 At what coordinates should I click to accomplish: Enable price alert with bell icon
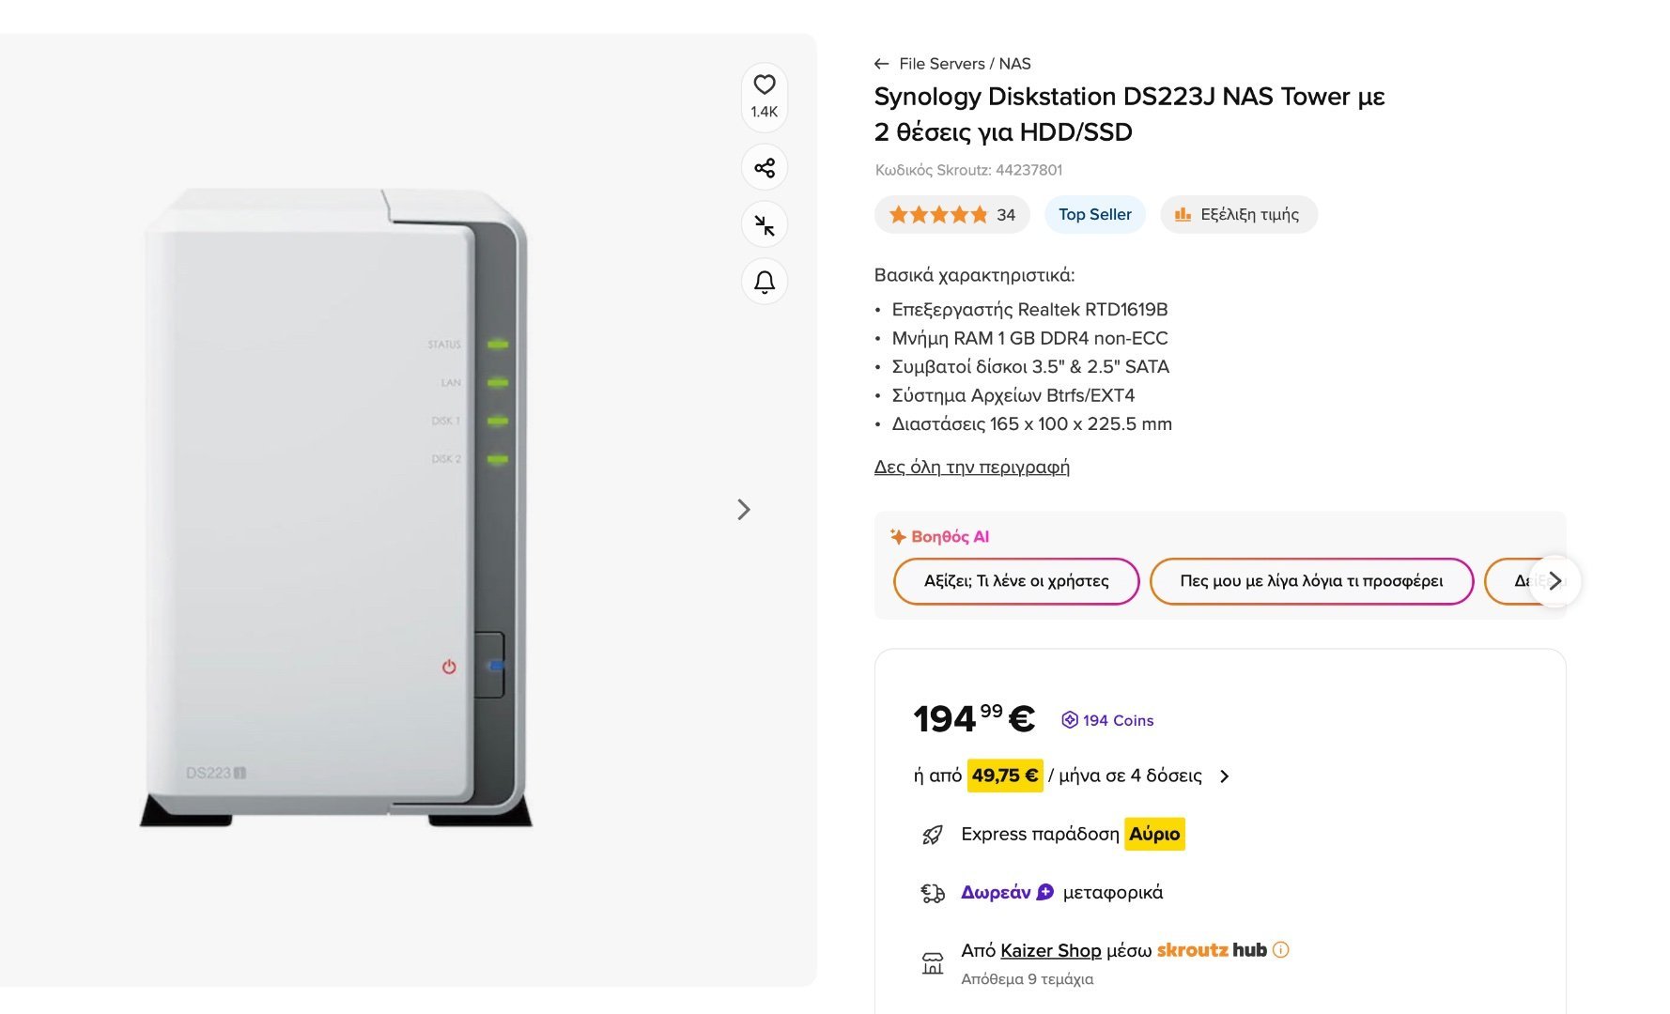click(765, 282)
